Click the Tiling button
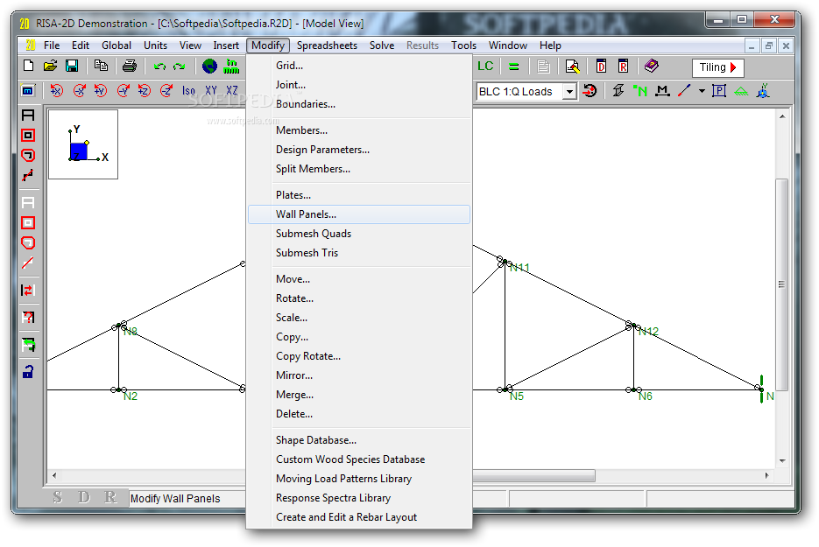The width and height of the screenshot is (819, 547). click(x=717, y=67)
